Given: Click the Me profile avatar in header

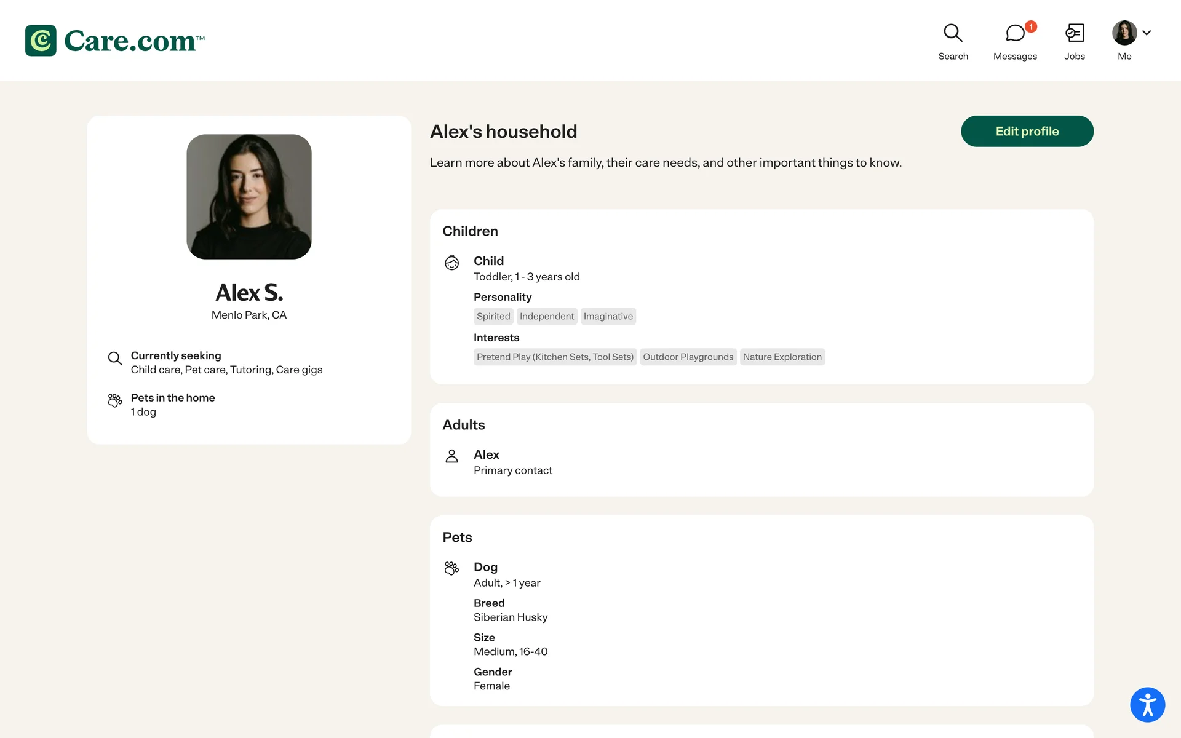Looking at the screenshot, I should click(x=1124, y=33).
